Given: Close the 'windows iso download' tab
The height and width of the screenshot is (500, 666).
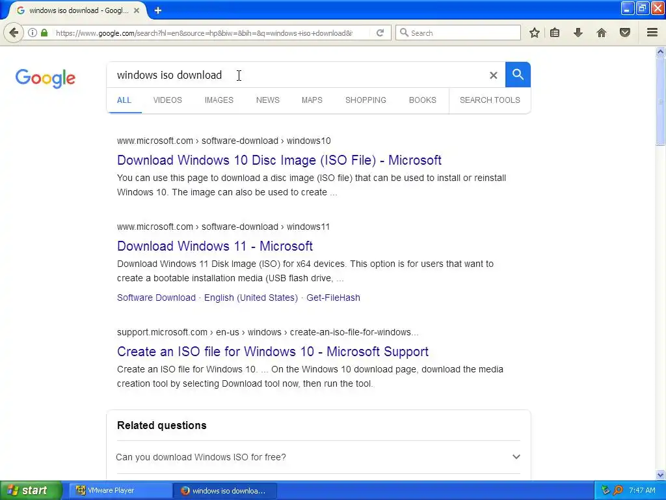Looking at the screenshot, I should (x=137, y=10).
